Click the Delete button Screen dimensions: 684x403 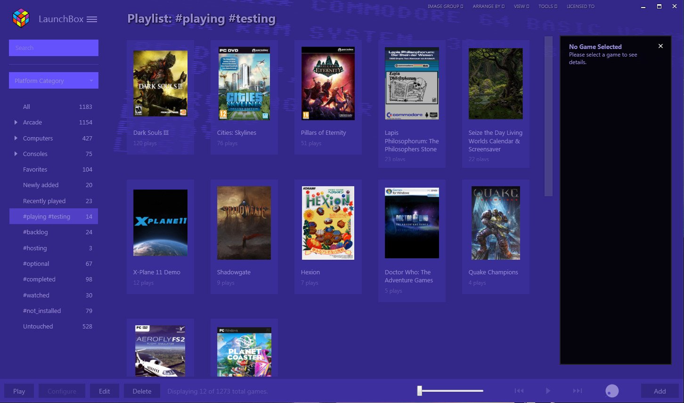tap(142, 391)
